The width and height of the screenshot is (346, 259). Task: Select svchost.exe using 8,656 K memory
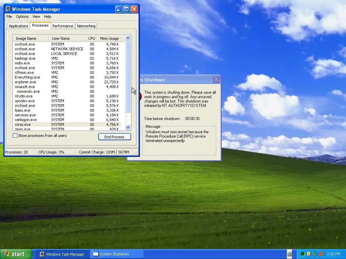tap(67, 68)
